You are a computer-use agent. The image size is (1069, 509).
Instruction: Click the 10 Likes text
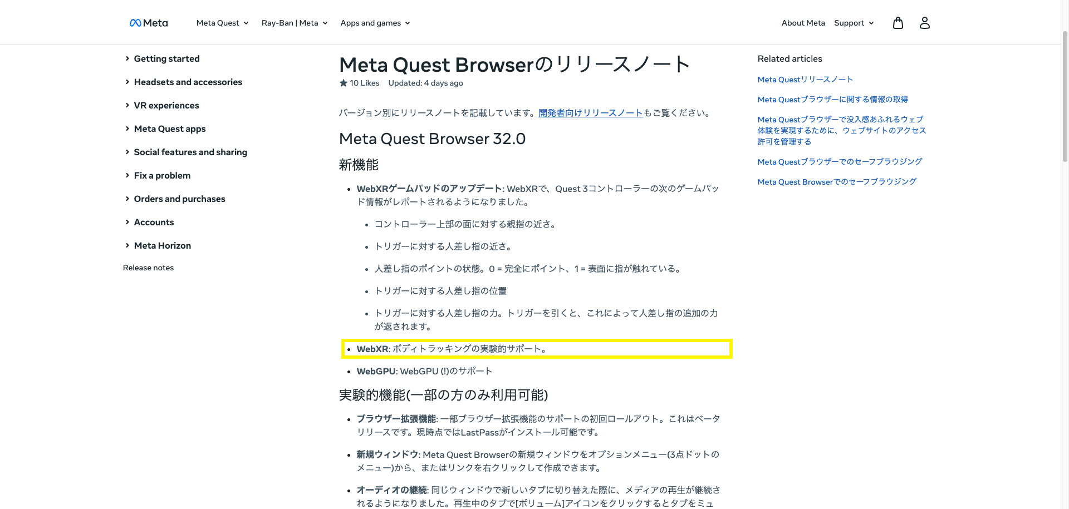(365, 83)
